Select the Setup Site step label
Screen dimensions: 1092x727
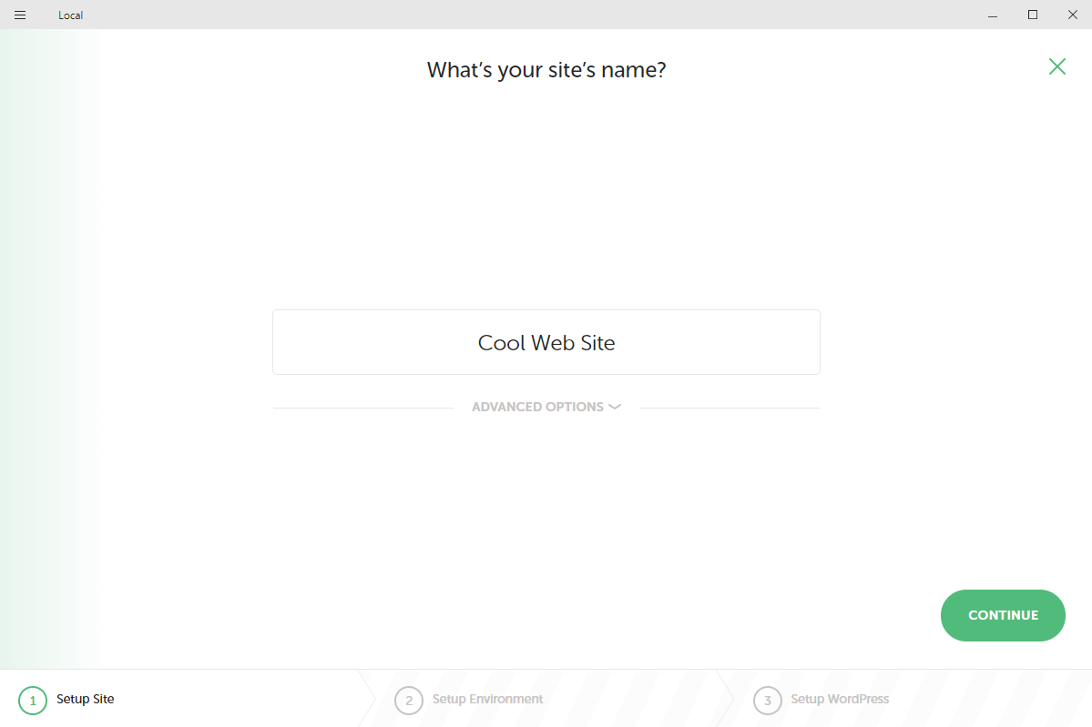coord(86,700)
